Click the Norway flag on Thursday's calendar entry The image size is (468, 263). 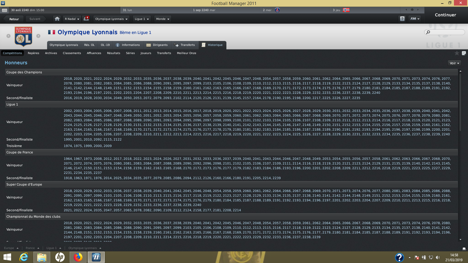(346, 10)
